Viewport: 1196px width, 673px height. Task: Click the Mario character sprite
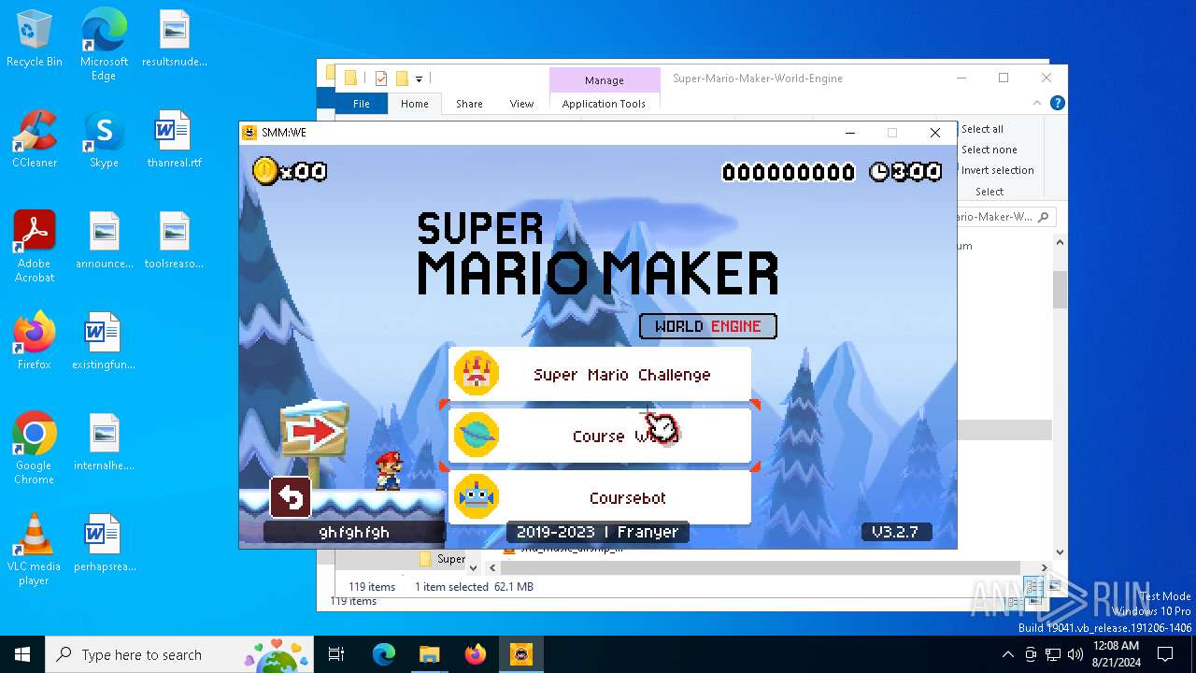point(389,470)
